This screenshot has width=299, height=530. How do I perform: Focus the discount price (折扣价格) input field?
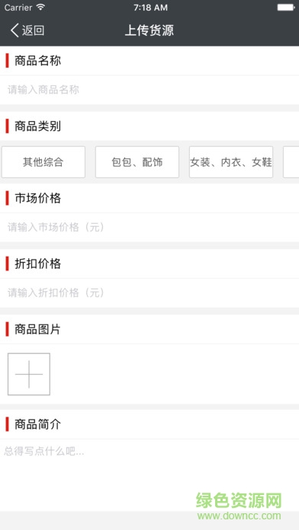coord(149,292)
